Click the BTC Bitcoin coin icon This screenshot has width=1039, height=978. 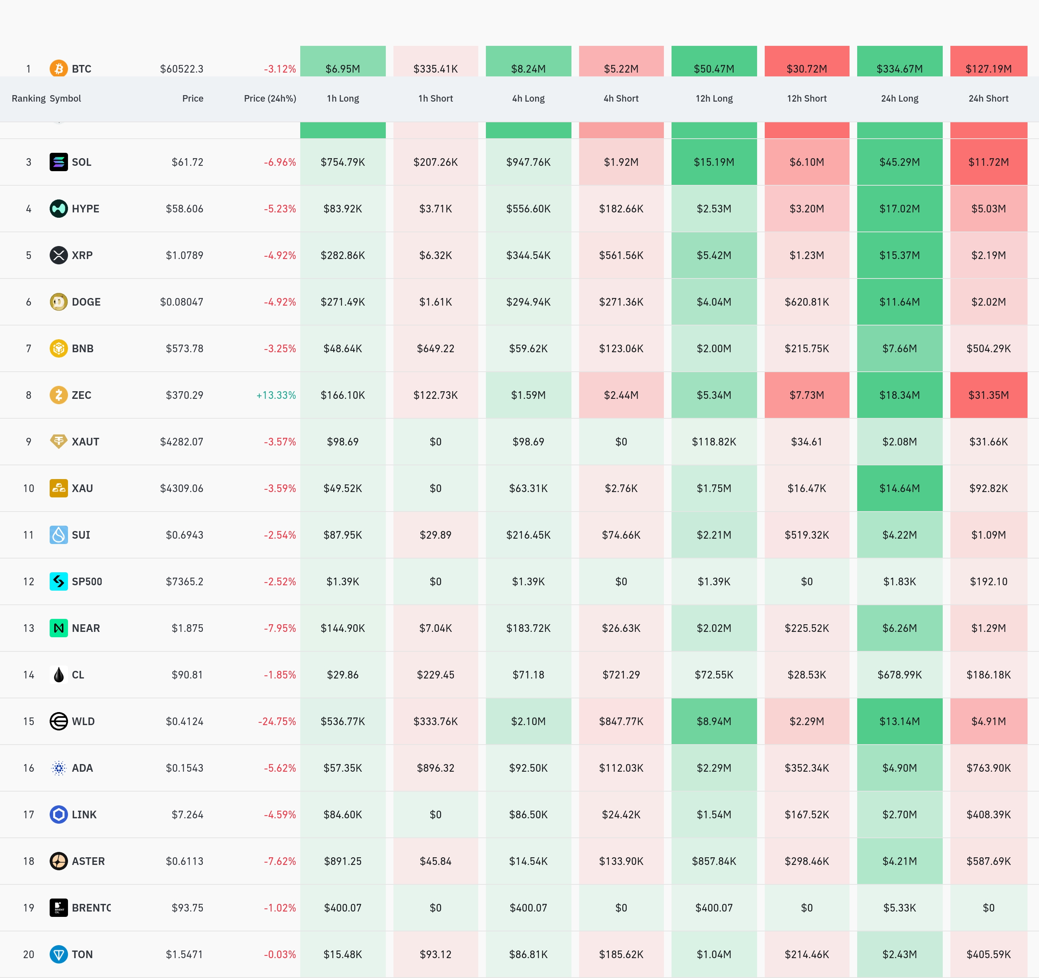pyautogui.click(x=58, y=68)
